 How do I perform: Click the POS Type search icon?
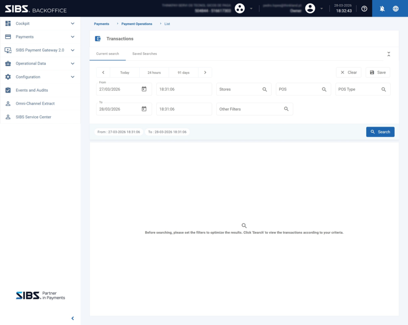pyautogui.click(x=384, y=89)
